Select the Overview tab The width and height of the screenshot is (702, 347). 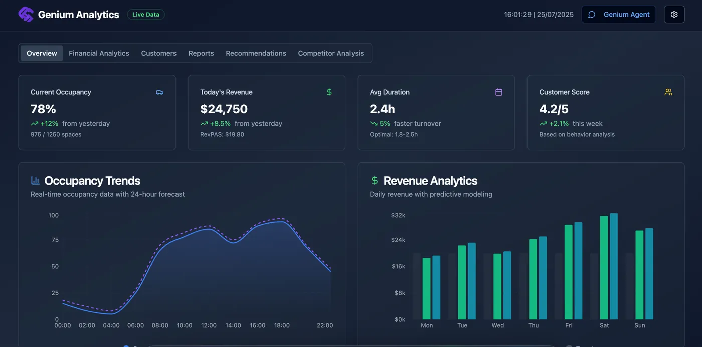click(x=42, y=53)
